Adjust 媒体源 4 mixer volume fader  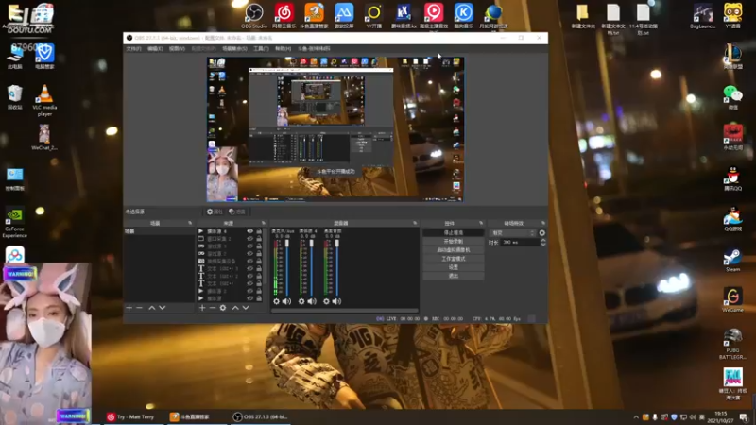coord(312,244)
